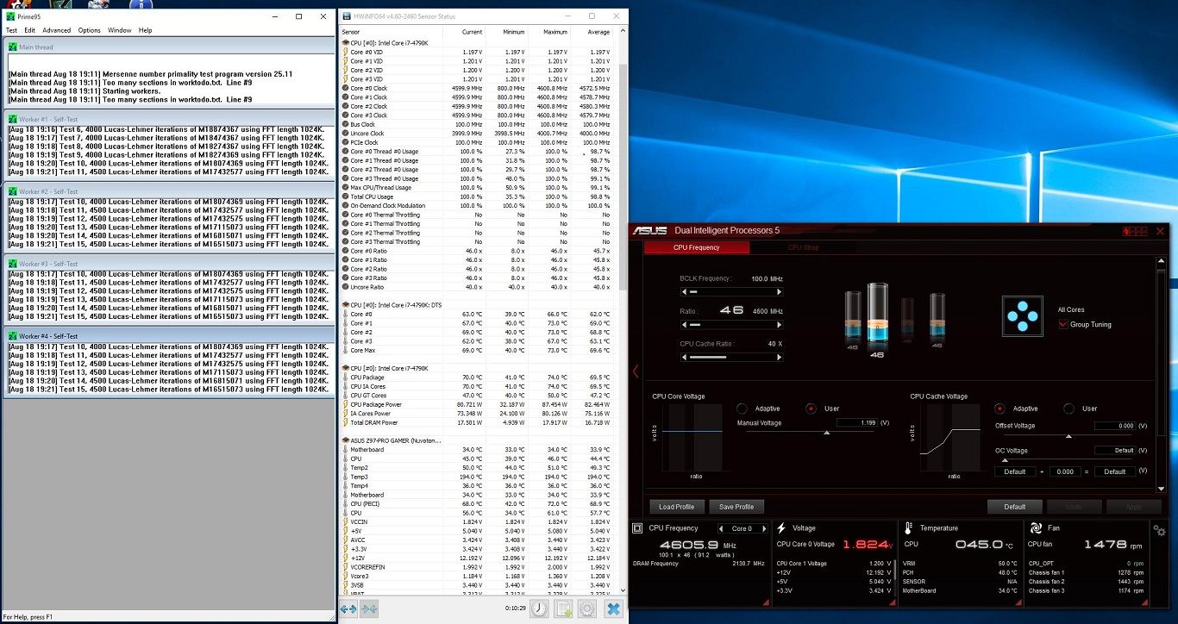
Task: Increase CPU Ratio with right arrow
Action: coord(780,325)
